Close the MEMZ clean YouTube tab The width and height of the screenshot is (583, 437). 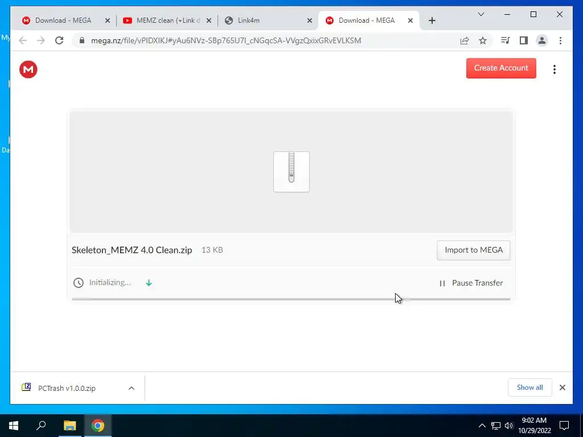[x=209, y=21]
